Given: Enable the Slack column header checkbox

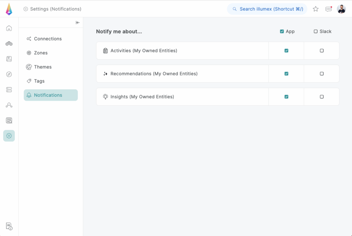Looking at the screenshot, I should (316, 32).
